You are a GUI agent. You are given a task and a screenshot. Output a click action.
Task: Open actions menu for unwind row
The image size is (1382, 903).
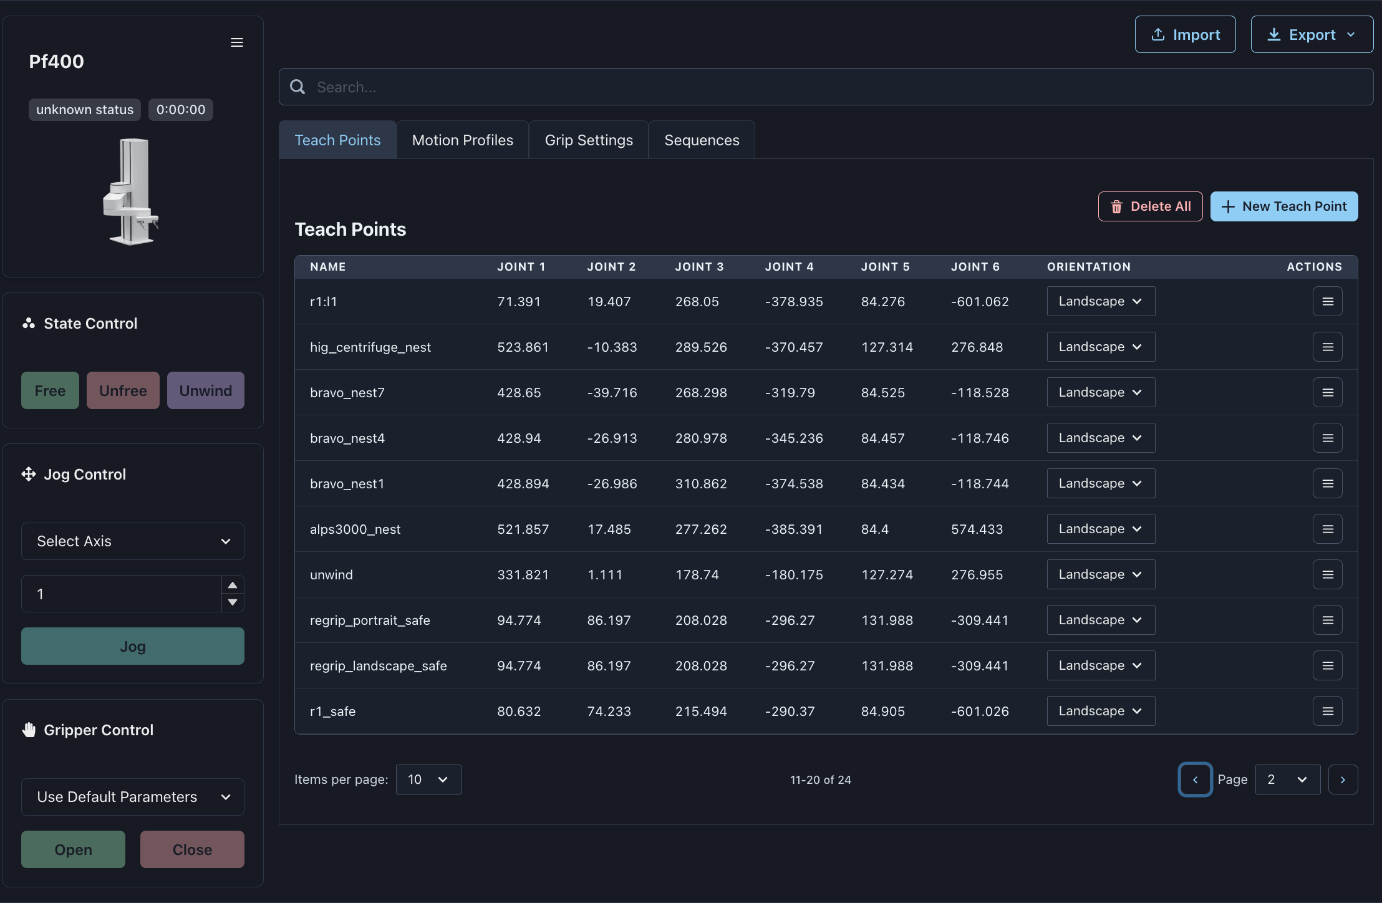point(1327,574)
